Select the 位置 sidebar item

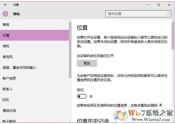(34, 35)
